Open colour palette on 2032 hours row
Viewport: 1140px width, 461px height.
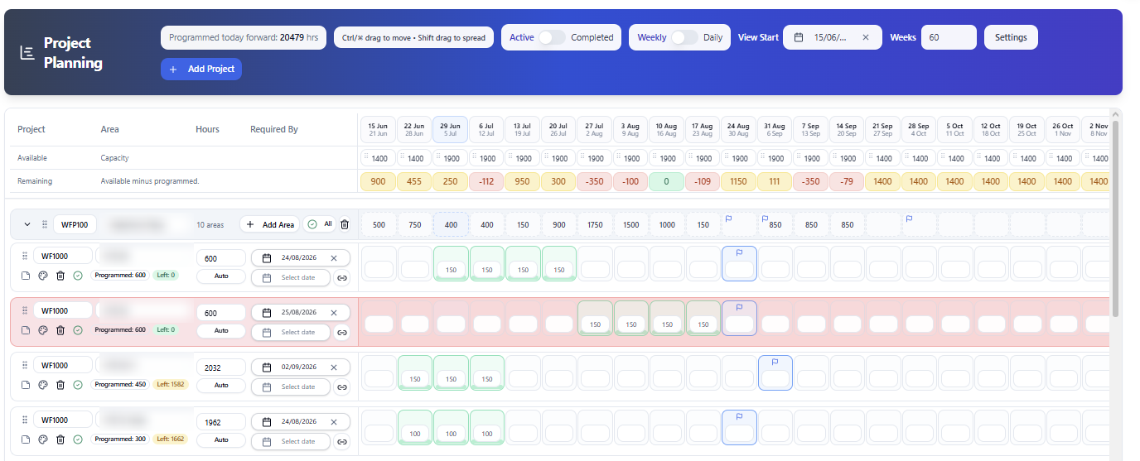click(x=43, y=385)
